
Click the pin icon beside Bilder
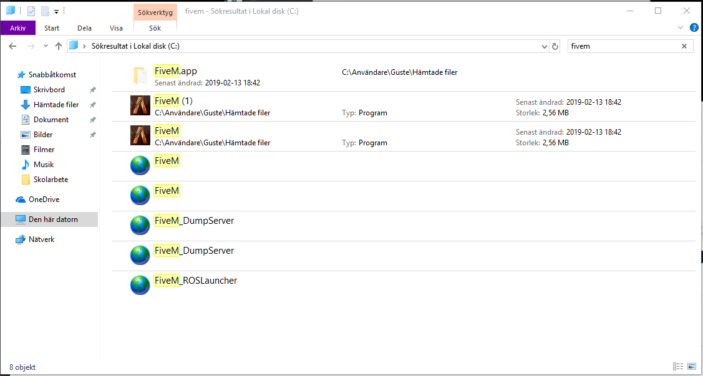click(92, 135)
